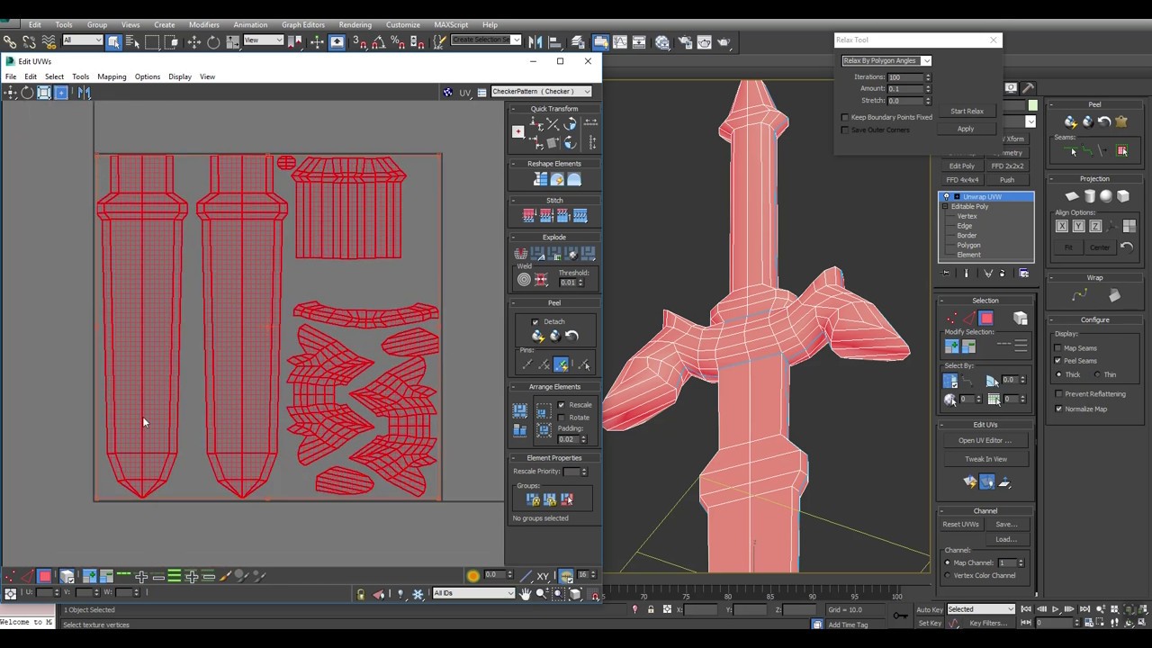Click the Apply button in Relax Tool

966,129
